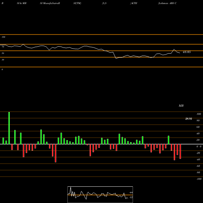The width and height of the screenshot is (203, 203).
Task: Click the ') KTH' ticker label
Action: coord(134,3)
